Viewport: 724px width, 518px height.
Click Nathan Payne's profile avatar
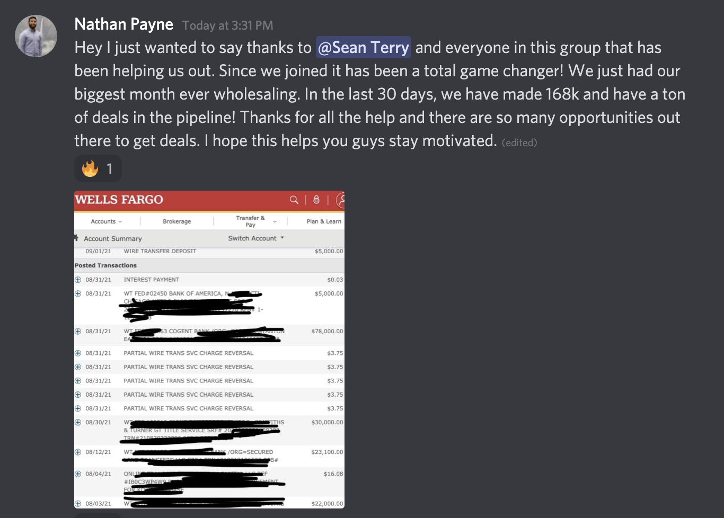pyautogui.click(x=36, y=36)
